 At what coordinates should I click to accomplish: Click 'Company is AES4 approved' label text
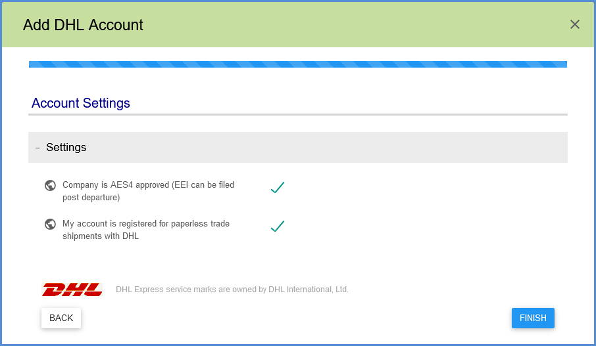point(148,191)
